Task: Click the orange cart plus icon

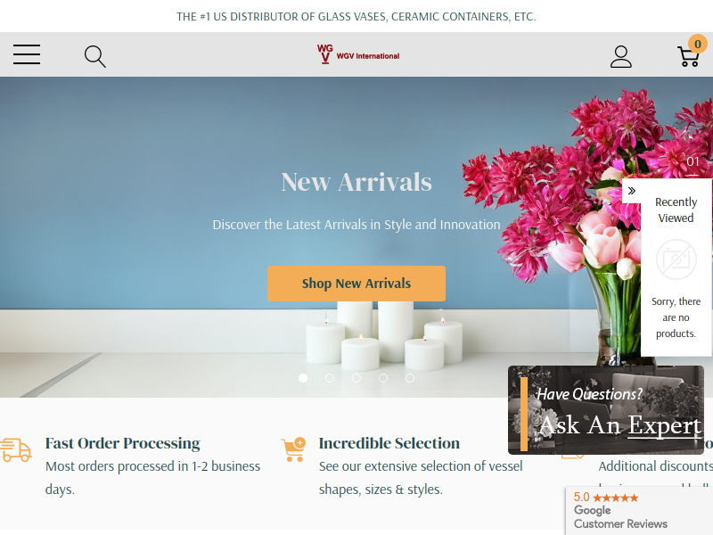Action: (x=293, y=449)
